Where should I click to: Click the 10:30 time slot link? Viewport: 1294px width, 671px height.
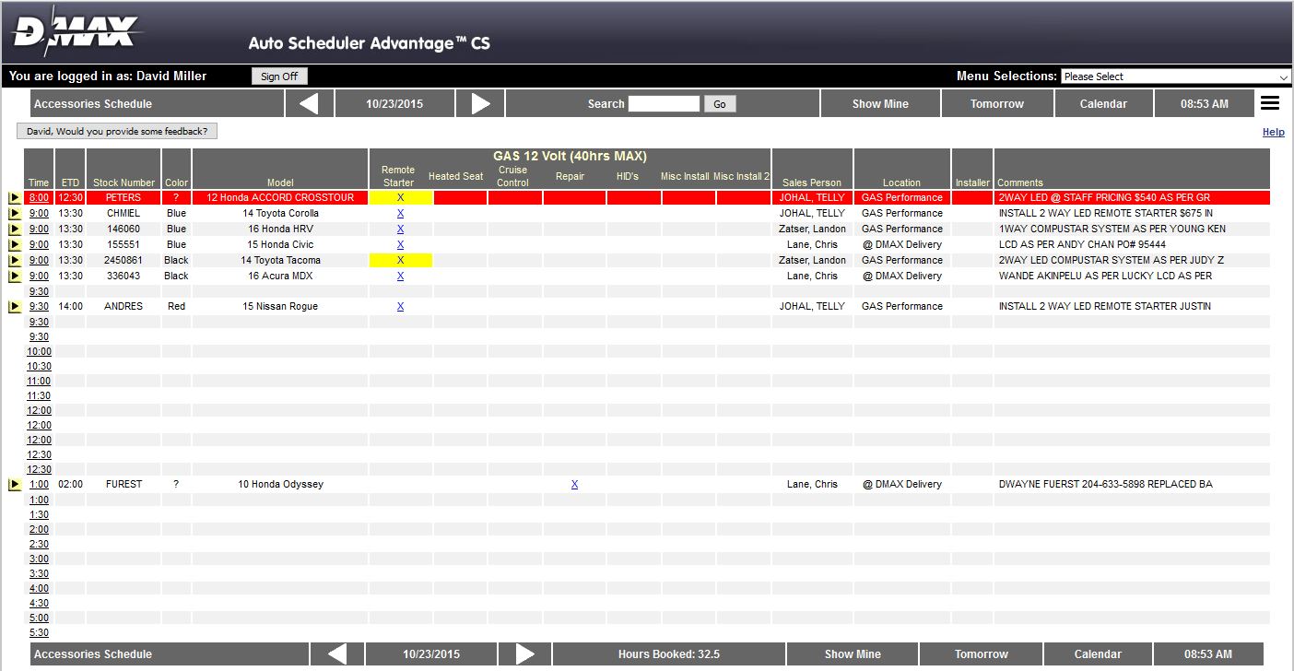click(39, 366)
